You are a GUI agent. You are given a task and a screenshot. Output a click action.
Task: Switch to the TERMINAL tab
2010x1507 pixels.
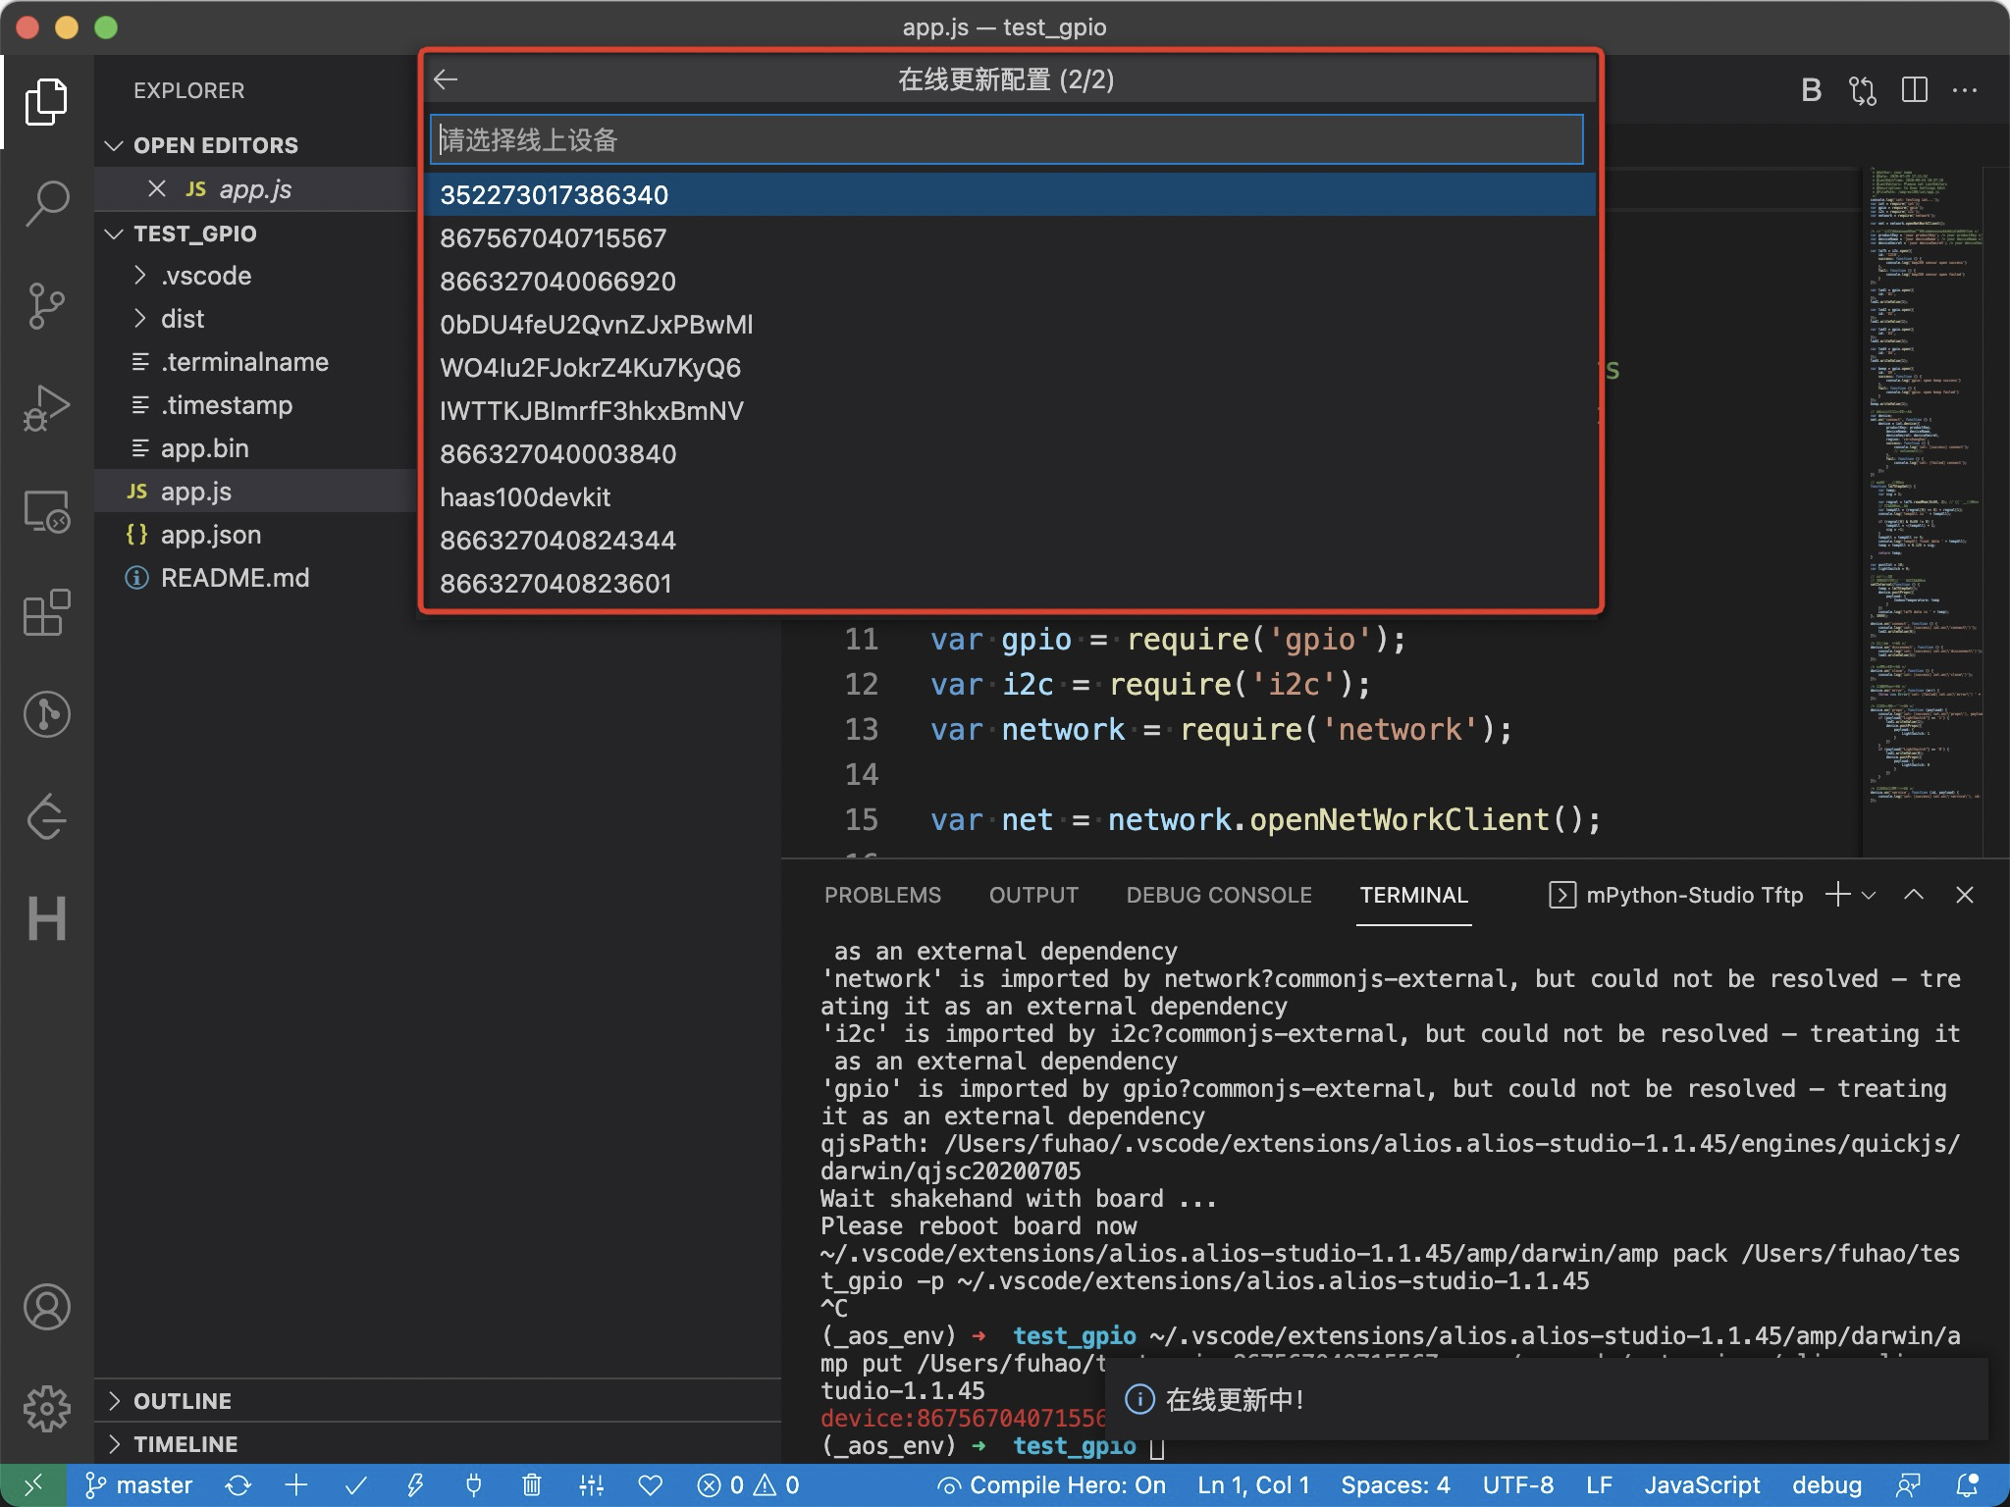(x=1413, y=895)
